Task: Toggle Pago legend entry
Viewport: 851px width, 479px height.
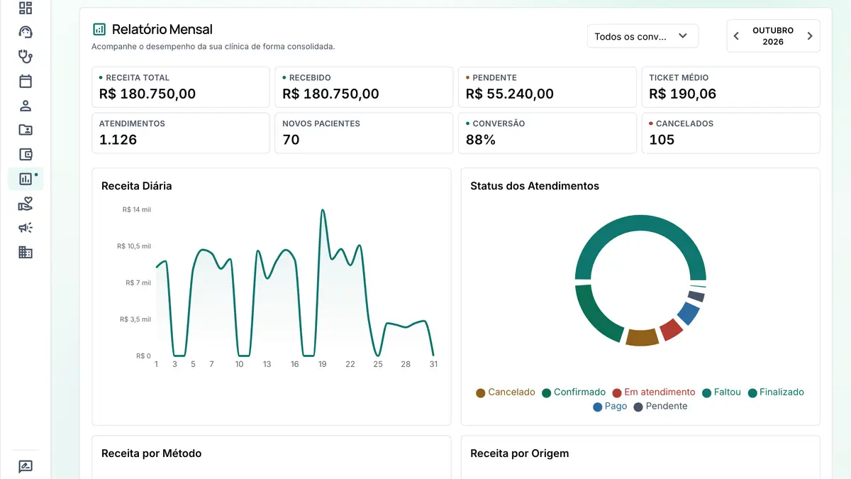Action: click(x=610, y=407)
